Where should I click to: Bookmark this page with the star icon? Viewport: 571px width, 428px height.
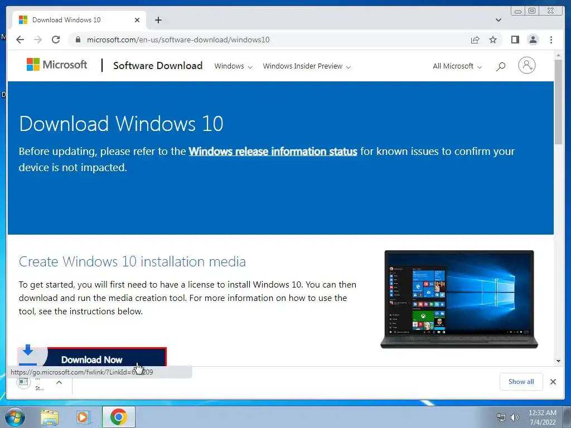[493, 40]
